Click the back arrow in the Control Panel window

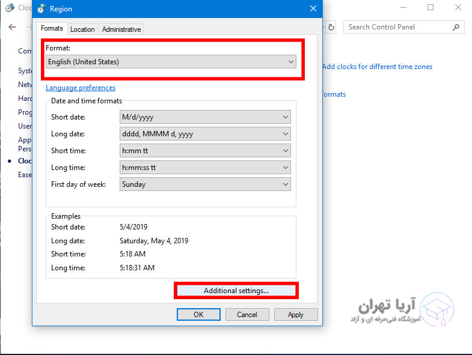point(12,27)
